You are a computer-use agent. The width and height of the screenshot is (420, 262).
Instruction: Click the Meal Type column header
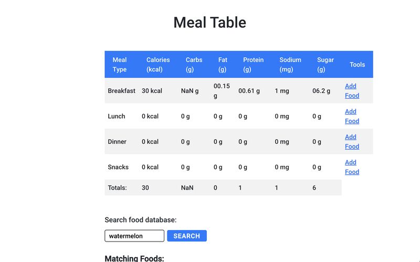tap(120, 65)
